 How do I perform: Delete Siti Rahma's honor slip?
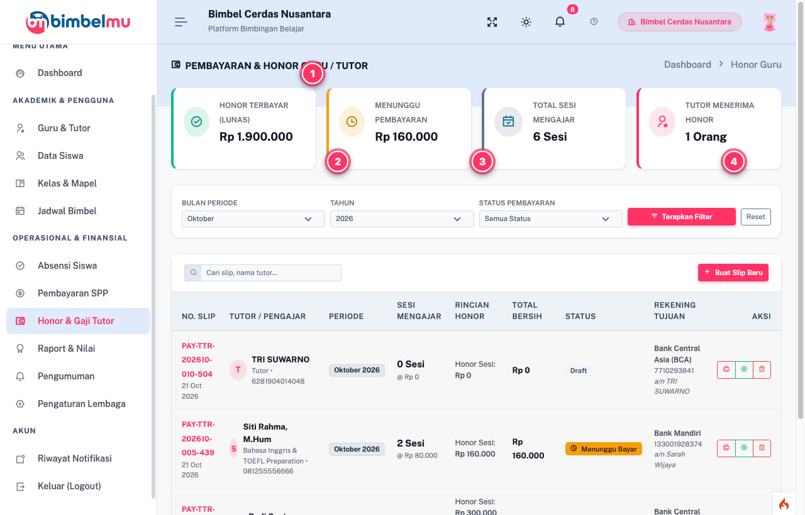[762, 448]
